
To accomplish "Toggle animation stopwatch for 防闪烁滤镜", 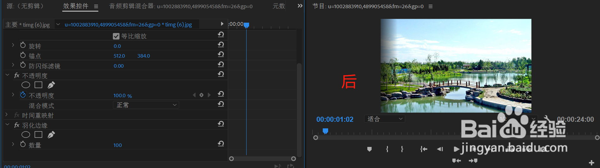I will point(23,65).
